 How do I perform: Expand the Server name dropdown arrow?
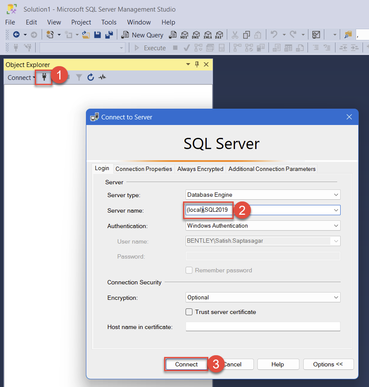tap(336, 210)
